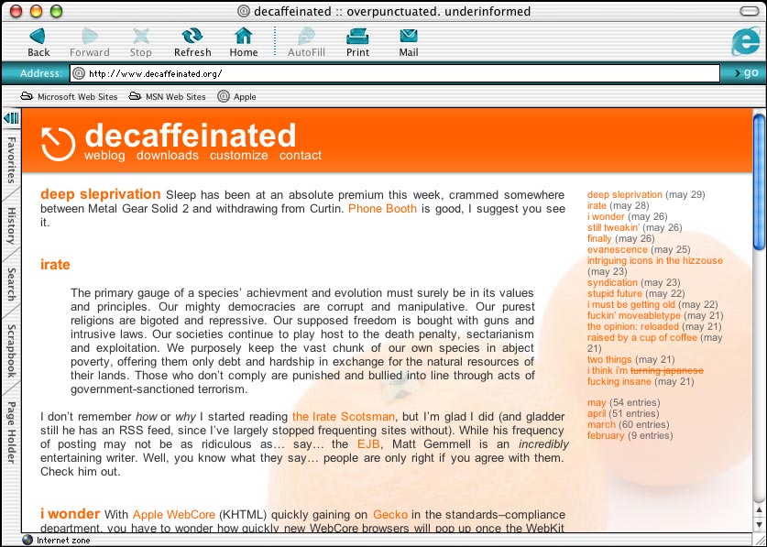
Task: Follow the Gecko link
Action: (390, 514)
